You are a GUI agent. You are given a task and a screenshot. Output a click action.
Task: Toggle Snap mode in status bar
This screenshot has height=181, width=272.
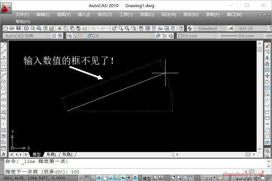coord(81,178)
